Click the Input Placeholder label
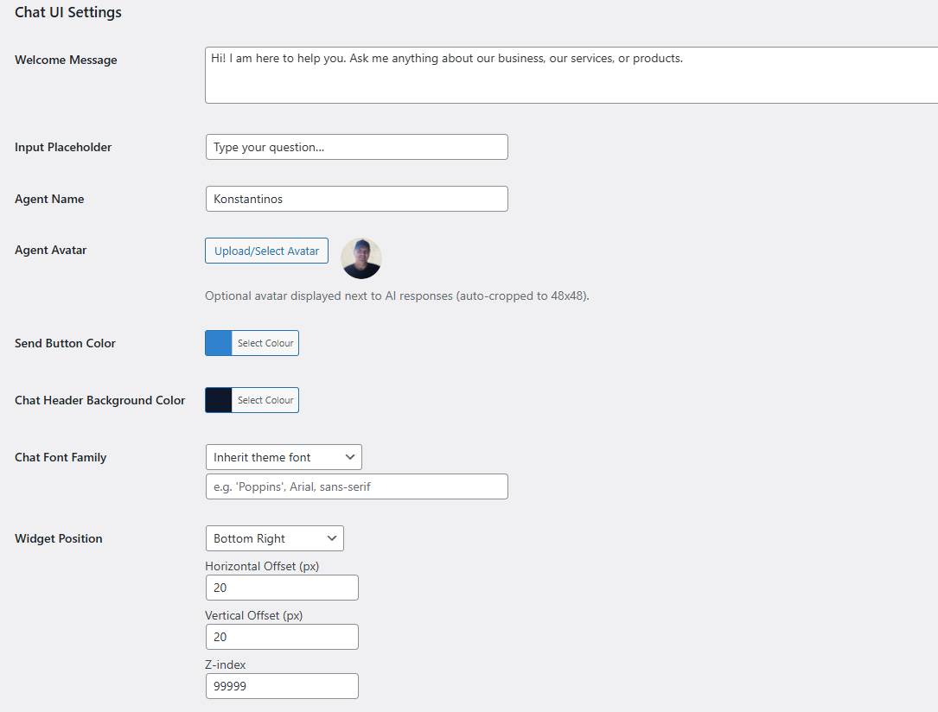 [x=63, y=147]
